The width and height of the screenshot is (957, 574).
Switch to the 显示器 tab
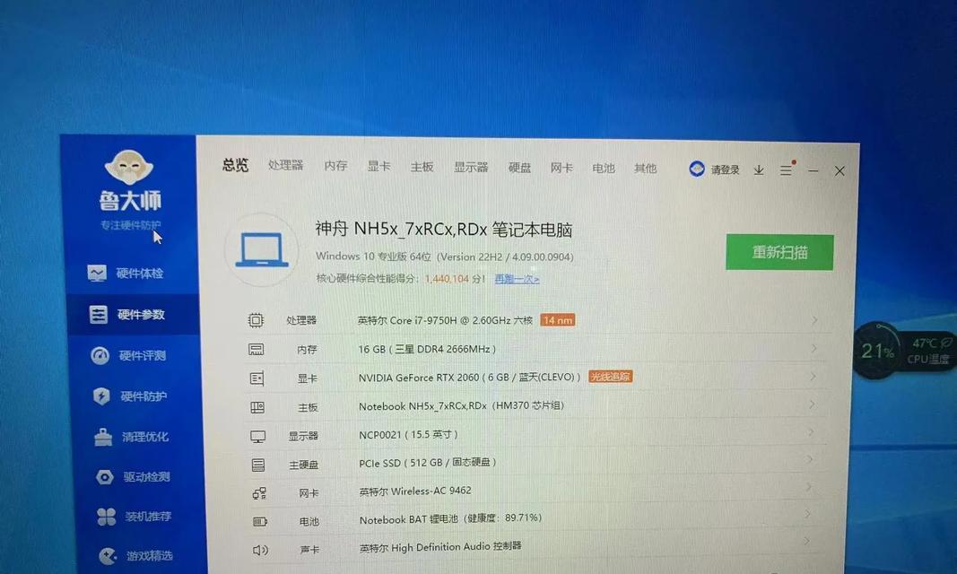[x=471, y=167]
